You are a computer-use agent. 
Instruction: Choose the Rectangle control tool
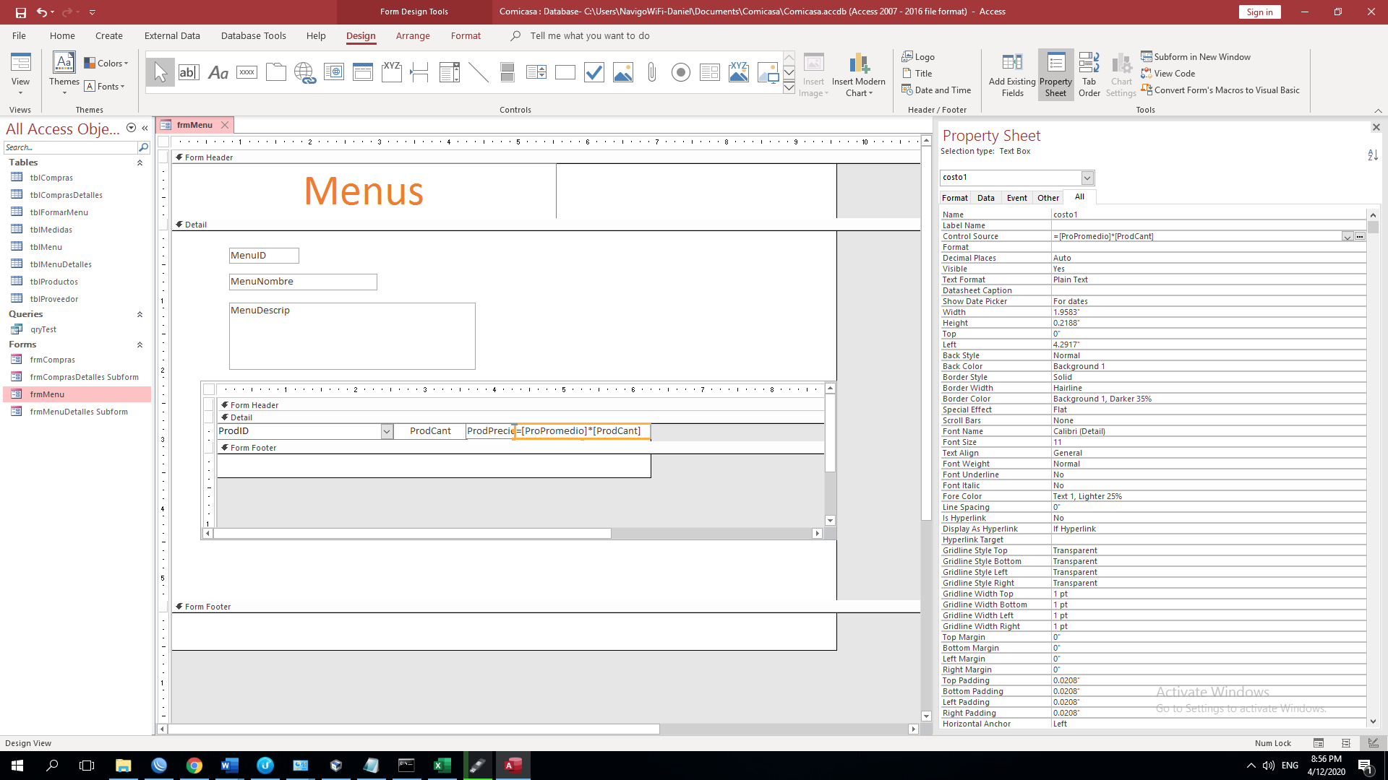click(x=565, y=72)
